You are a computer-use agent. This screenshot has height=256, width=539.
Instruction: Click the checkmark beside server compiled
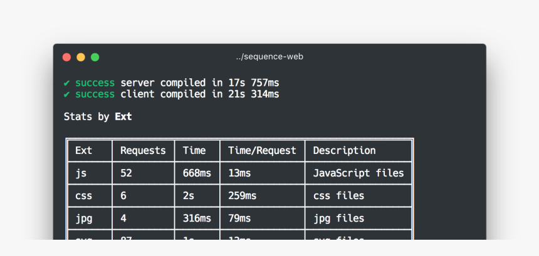[66, 83]
